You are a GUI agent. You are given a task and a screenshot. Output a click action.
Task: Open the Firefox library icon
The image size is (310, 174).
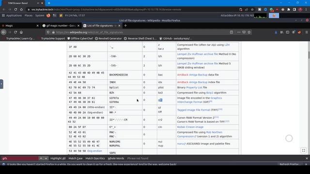tap(282, 32)
